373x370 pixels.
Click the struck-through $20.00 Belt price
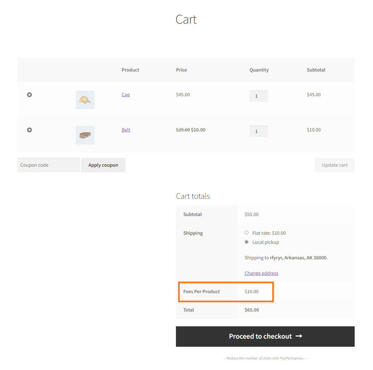point(183,130)
